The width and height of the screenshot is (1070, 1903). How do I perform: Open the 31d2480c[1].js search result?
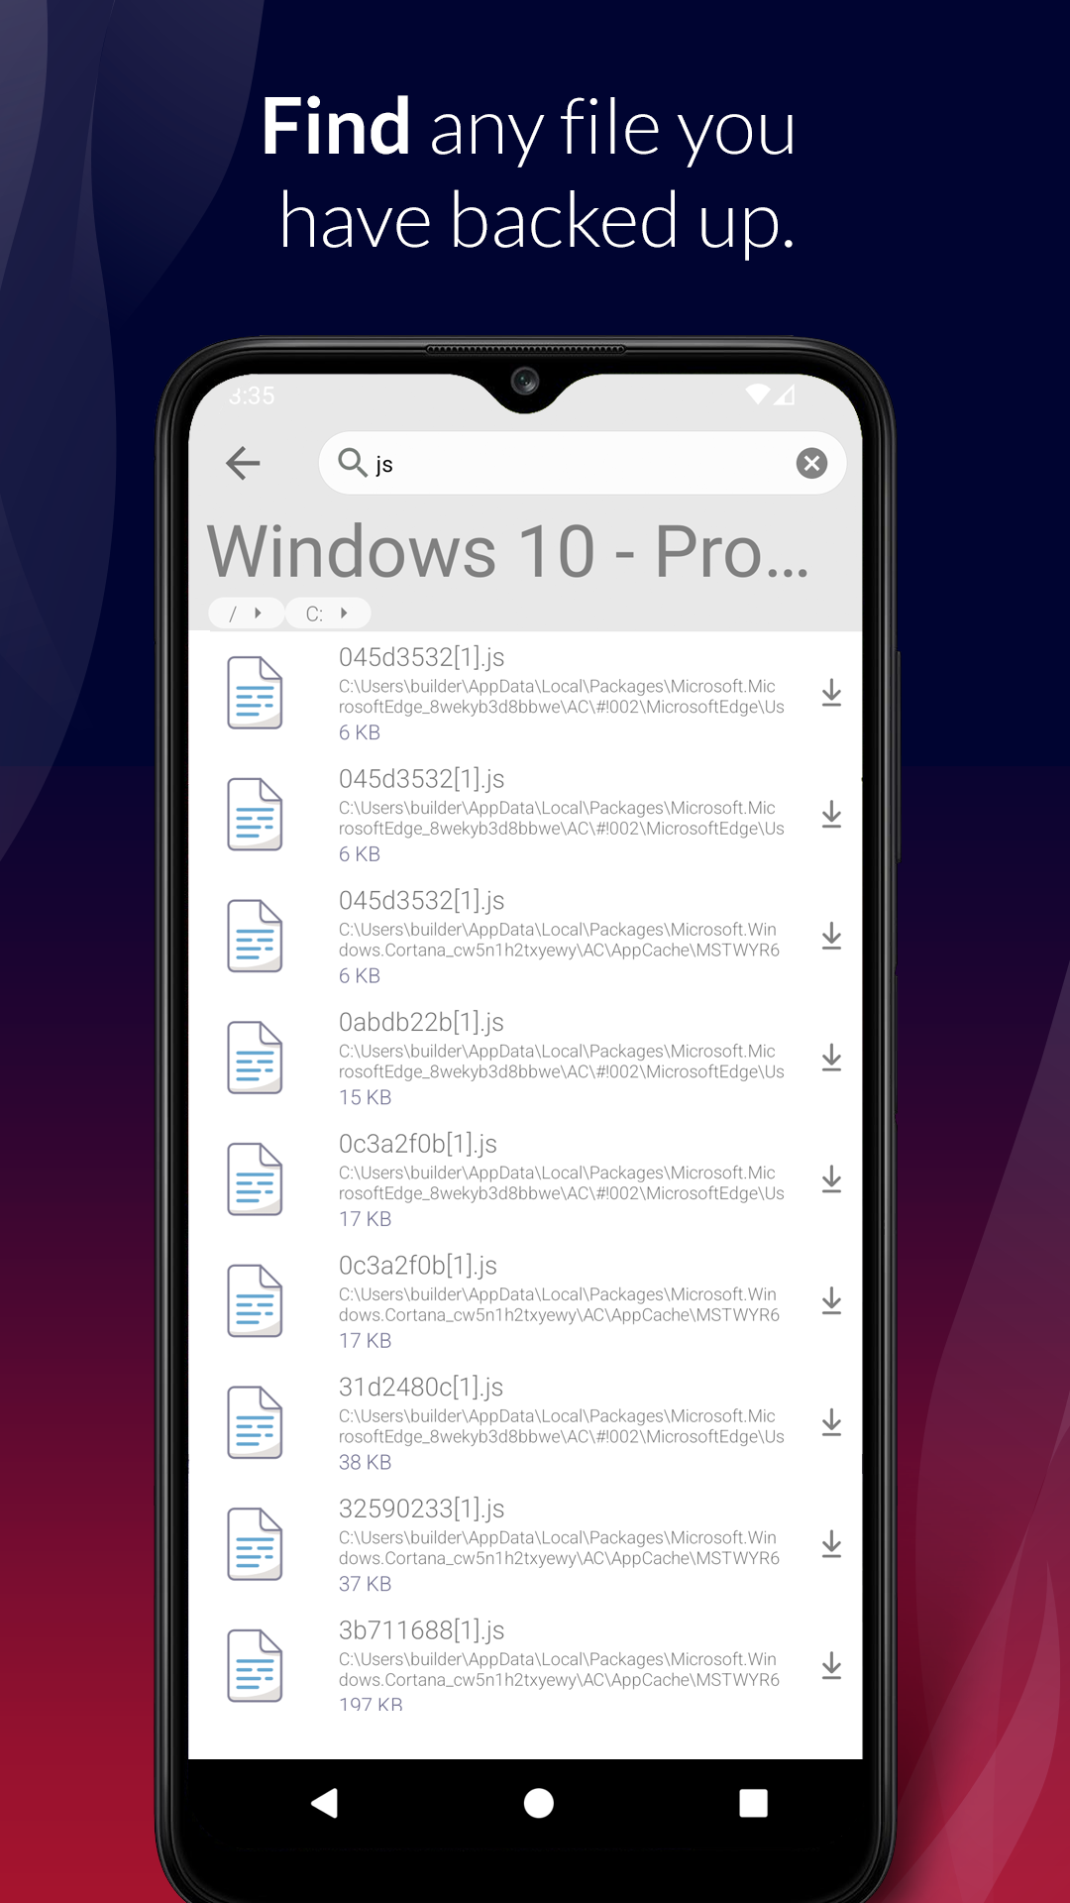point(560,1423)
